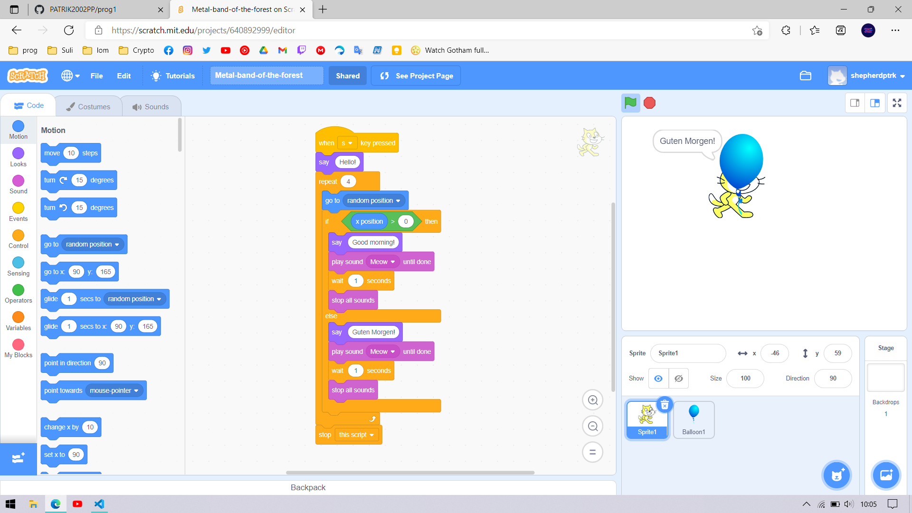Delete Sprite1 with the trash icon
This screenshot has height=513, width=912.
point(665,405)
